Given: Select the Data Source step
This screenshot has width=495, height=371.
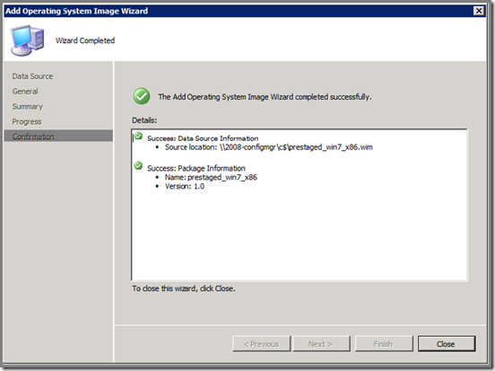Looking at the screenshot, I should pyautogui.click(x=32, y=76).
